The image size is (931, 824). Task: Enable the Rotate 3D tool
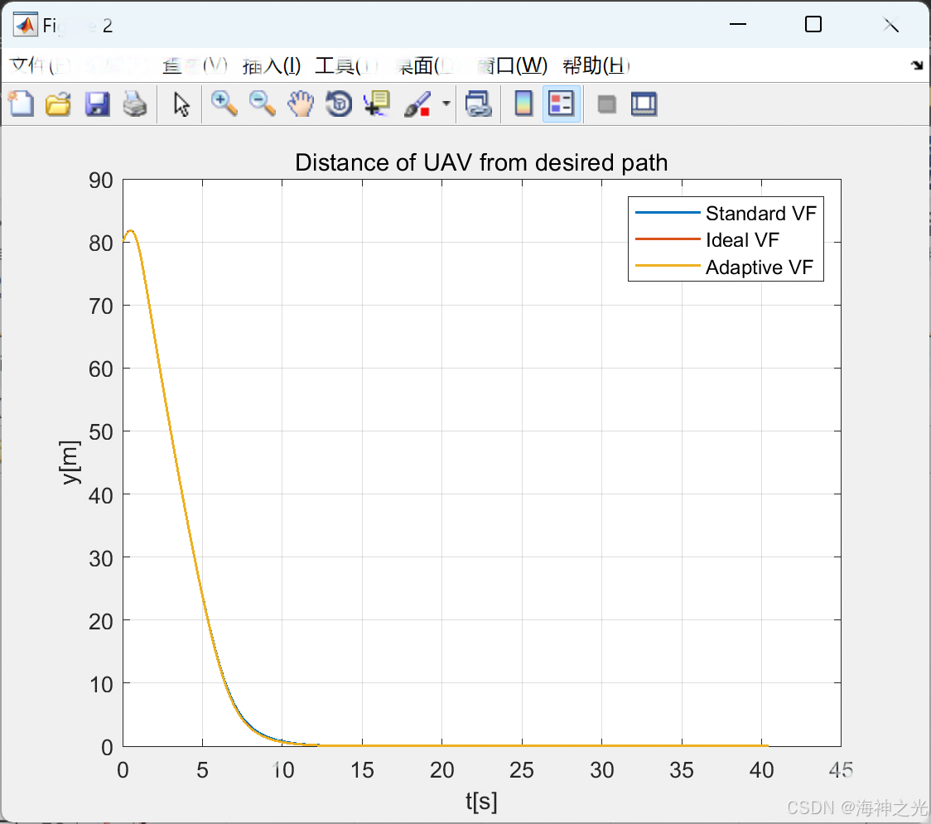click(x=339, y=104)
